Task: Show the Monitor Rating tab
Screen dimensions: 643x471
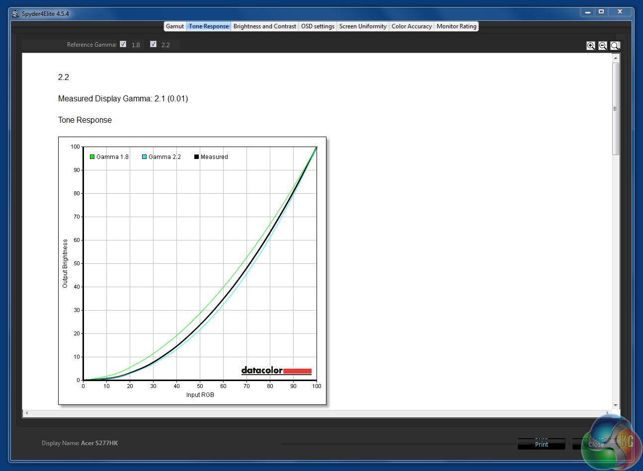Action: click(456, 26)
